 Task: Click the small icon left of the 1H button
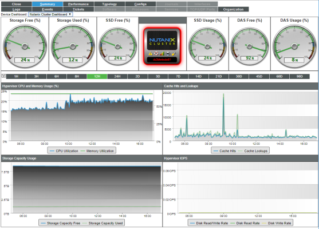tap(3, 76)
